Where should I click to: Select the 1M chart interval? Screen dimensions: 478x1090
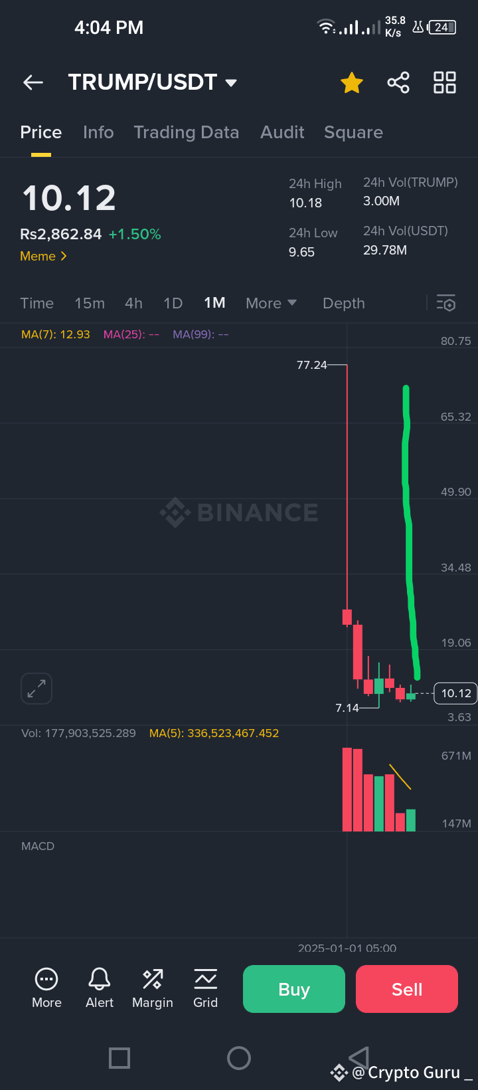(214, 303)
